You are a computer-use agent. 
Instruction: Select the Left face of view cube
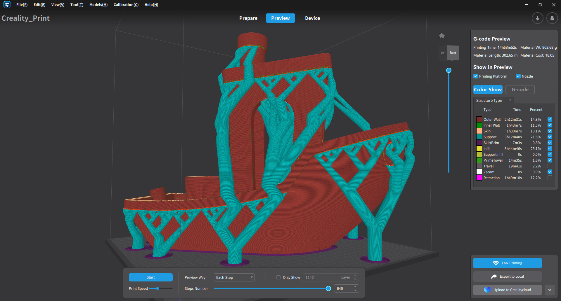(x=443, y=53)
